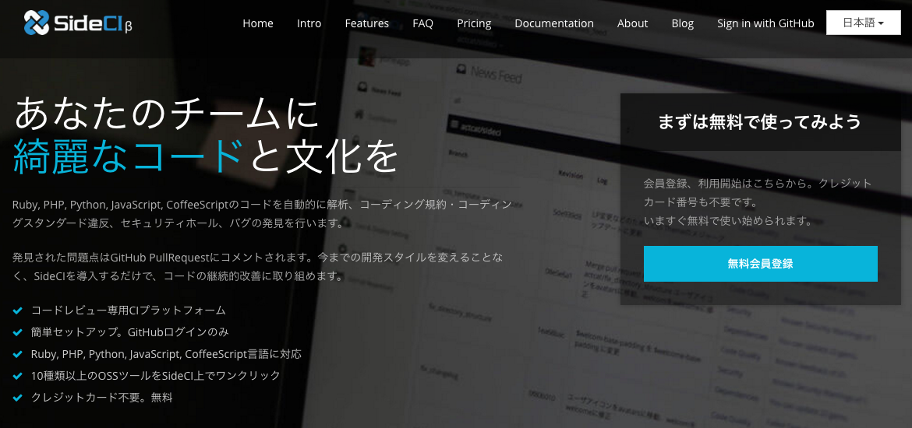Visit the About page

(632, 23)
